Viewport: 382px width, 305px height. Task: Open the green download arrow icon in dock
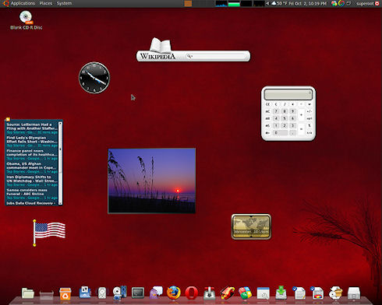pyautogui.click(x=281, y=293)
